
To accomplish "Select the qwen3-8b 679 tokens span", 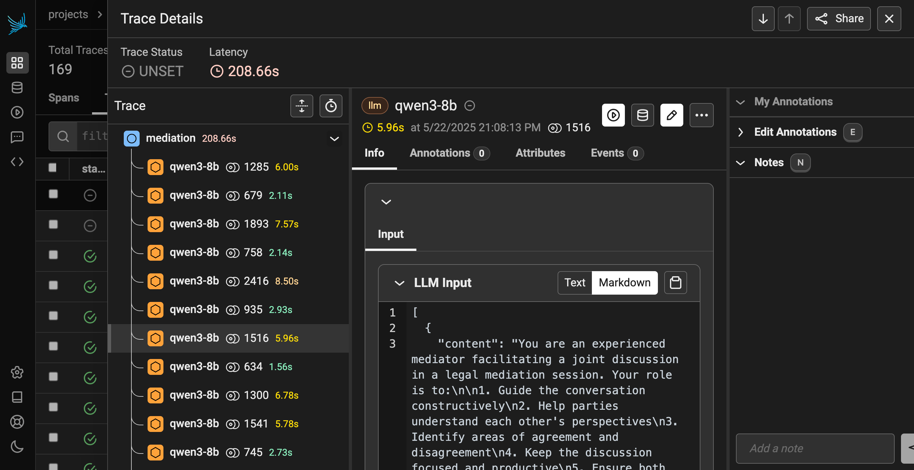I will [228, 196].
